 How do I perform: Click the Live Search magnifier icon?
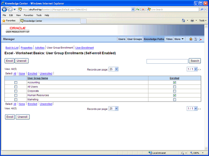click(x=202, y=9)
